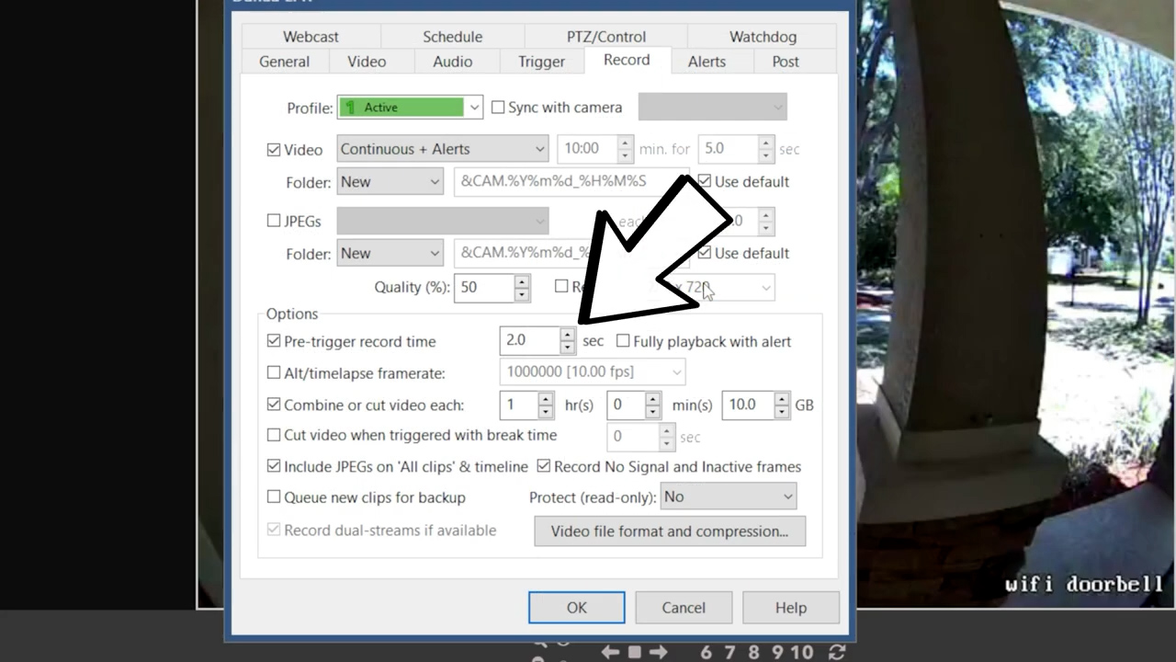The width and height of the screenshot is (1176, 662).
Task: Click the wifi doorbell camera view
Action: 1016,303
